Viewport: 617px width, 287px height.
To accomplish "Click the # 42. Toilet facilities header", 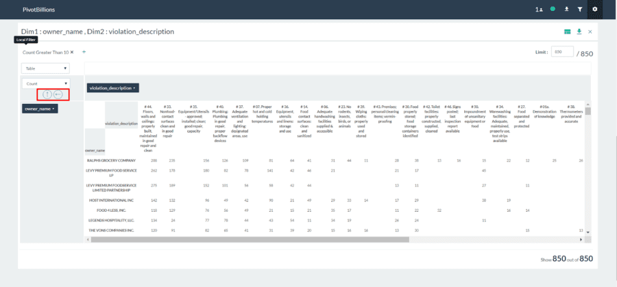I will [432, 119].
